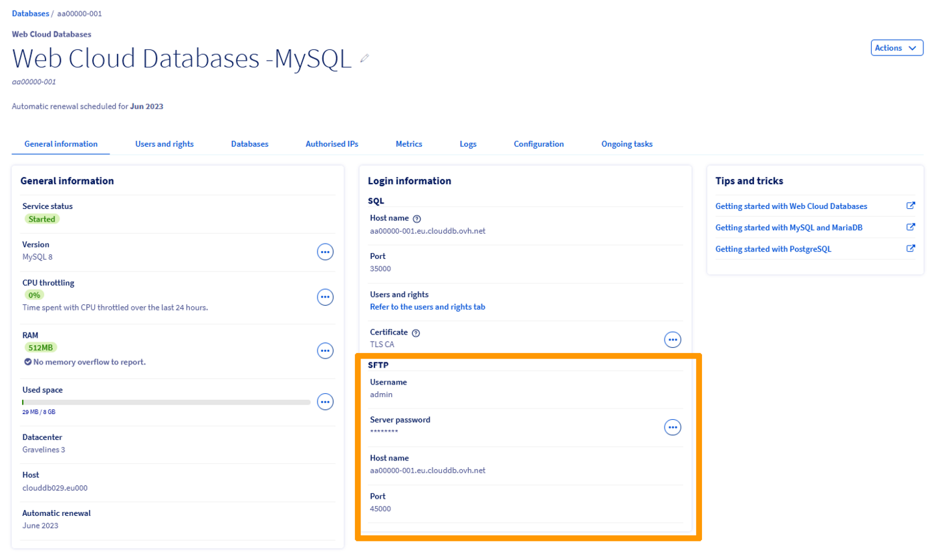The image size is (936, 560).
Task: Open the ellipsis menu for Used space
Action: pyautogui.click(x=325, y=402)
